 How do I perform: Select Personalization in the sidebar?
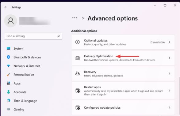point(33,75)
